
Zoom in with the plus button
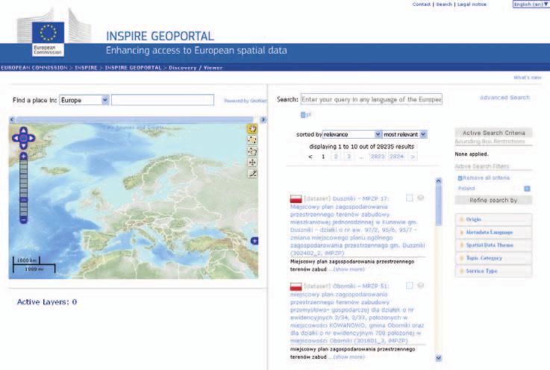(23, 156)
